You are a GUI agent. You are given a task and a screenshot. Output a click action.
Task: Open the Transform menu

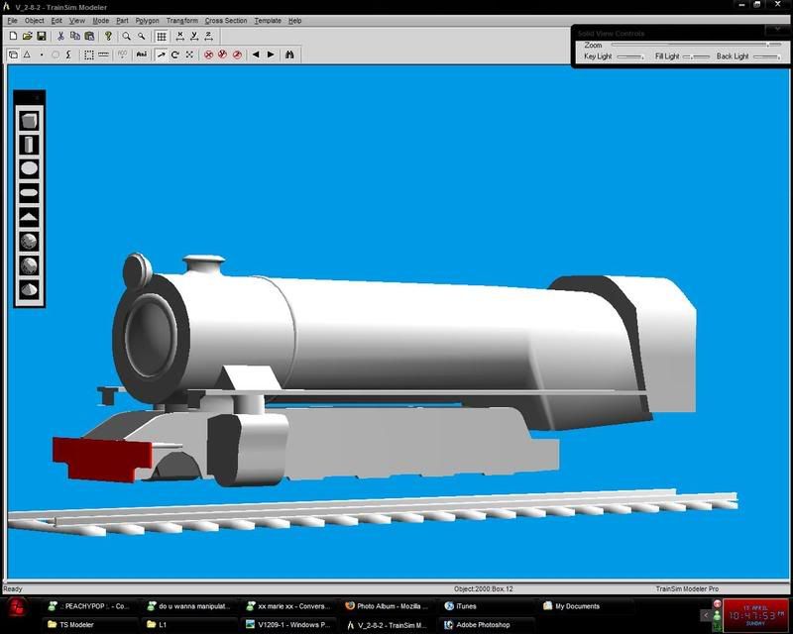[x=181, y=20]
